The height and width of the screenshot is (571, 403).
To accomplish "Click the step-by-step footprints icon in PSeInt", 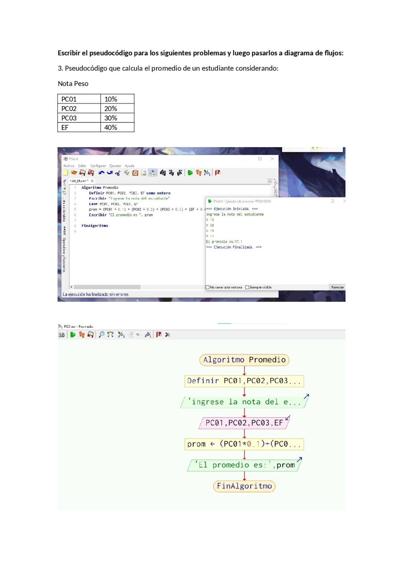I will [x=199, y=173].
